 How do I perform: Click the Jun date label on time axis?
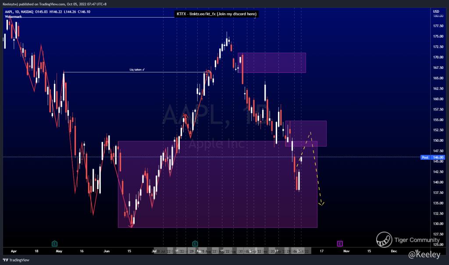coord(107,251)
